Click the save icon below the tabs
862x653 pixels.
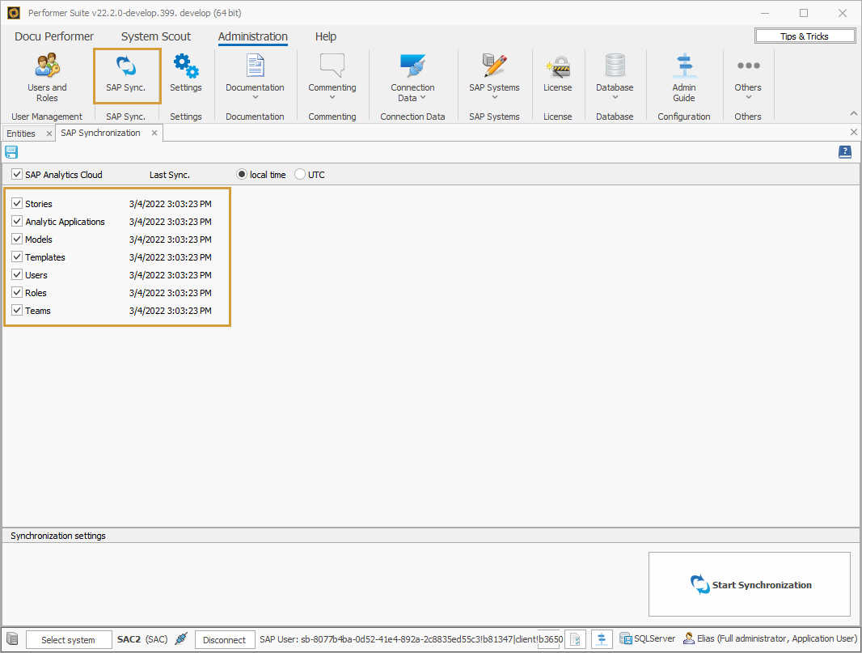tap(11, 152)
